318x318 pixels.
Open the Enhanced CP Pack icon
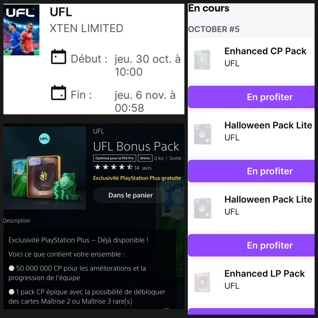pyautogui.click(x=202, y=60)
